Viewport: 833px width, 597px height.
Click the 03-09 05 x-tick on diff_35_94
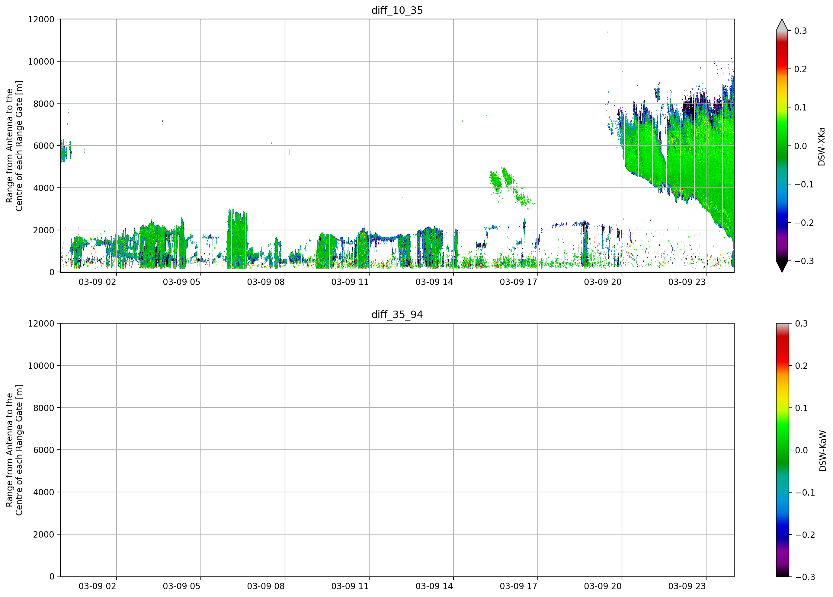click(181, 586)
